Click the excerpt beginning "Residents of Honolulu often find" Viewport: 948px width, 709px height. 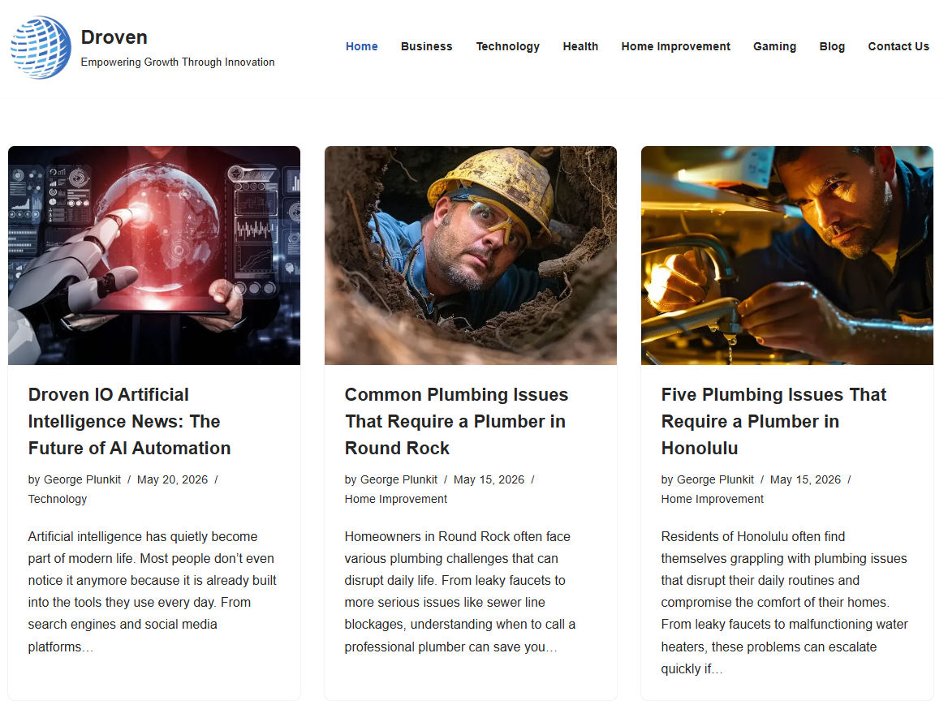tap(784, 602)
